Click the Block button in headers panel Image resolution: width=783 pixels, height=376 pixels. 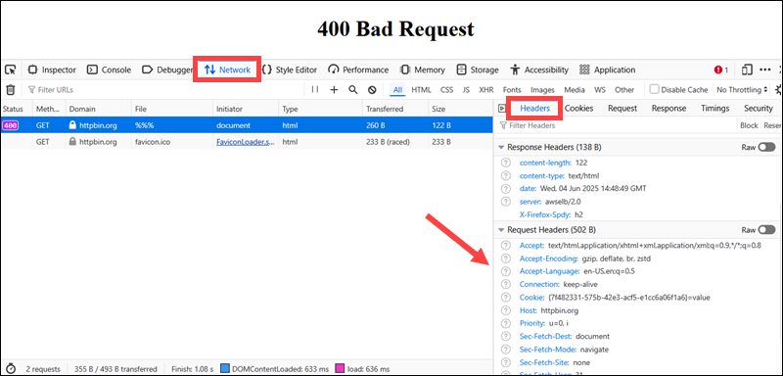749,126
